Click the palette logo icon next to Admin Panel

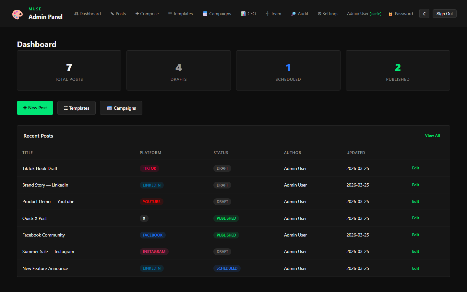click(18, 14)
